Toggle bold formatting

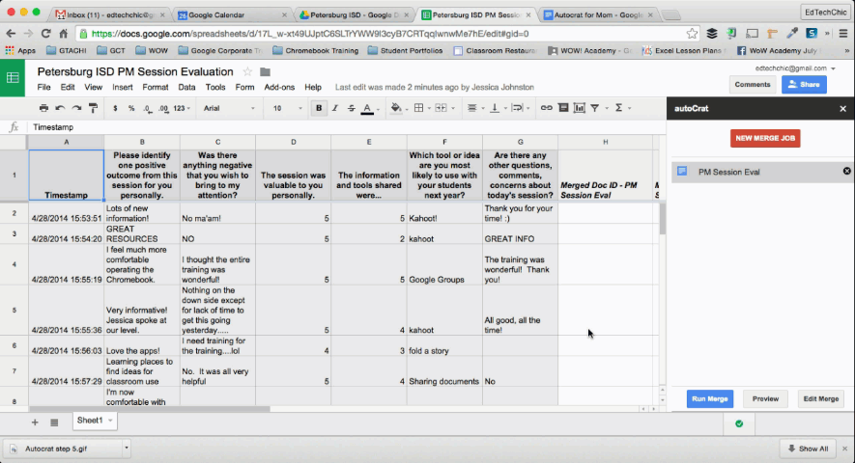319,108
